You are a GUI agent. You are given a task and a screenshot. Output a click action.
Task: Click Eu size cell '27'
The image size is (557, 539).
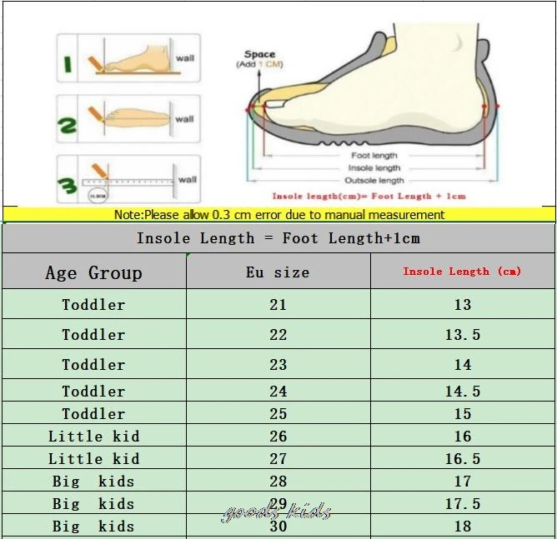click(278, 458)
